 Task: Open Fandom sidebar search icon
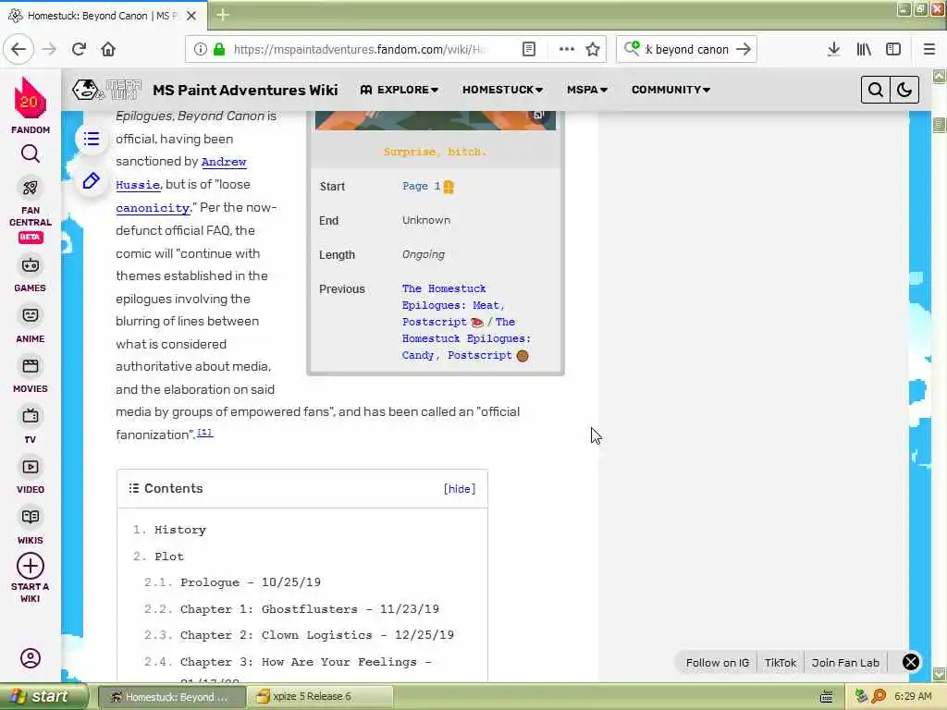31,154
